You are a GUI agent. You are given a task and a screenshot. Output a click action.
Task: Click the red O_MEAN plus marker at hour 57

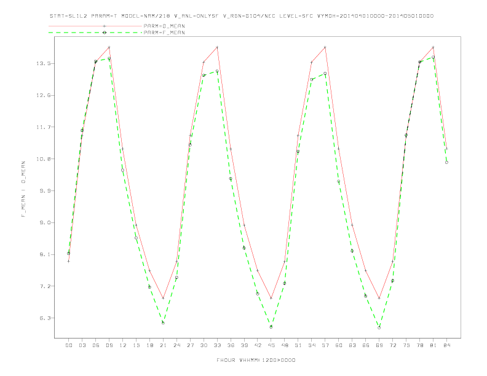click(325, 47)
